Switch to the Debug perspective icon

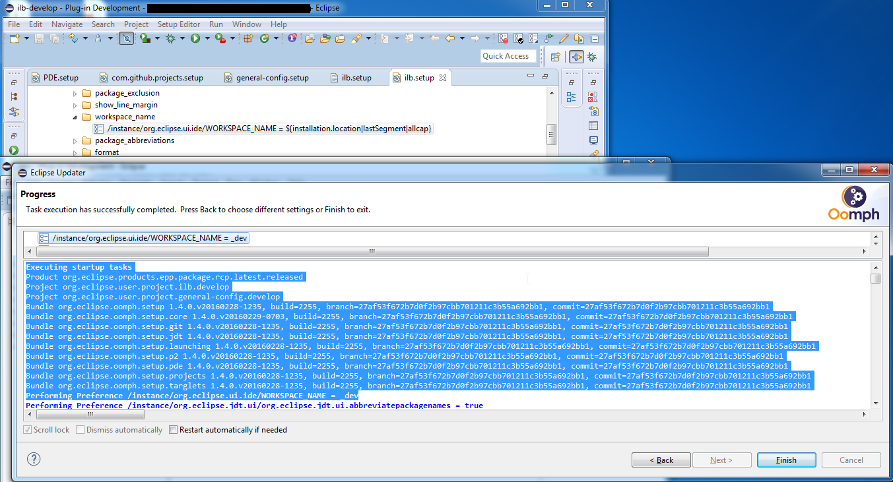[592, 57]
